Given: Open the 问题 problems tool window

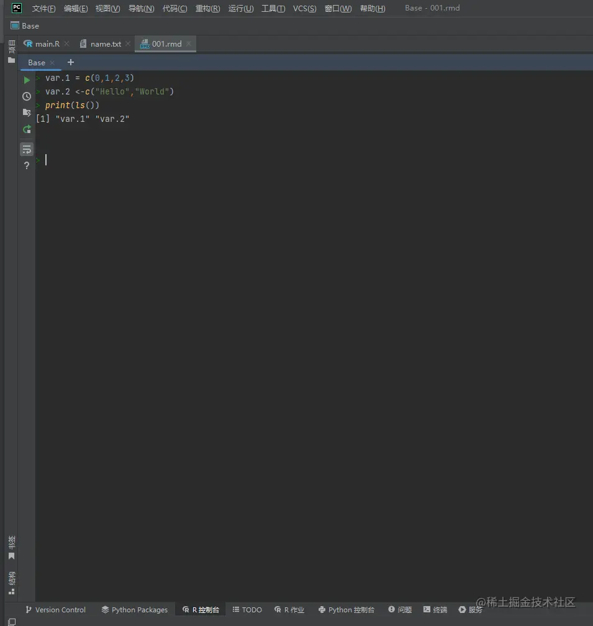Looking at the screenshot, I should pos(400,610).
